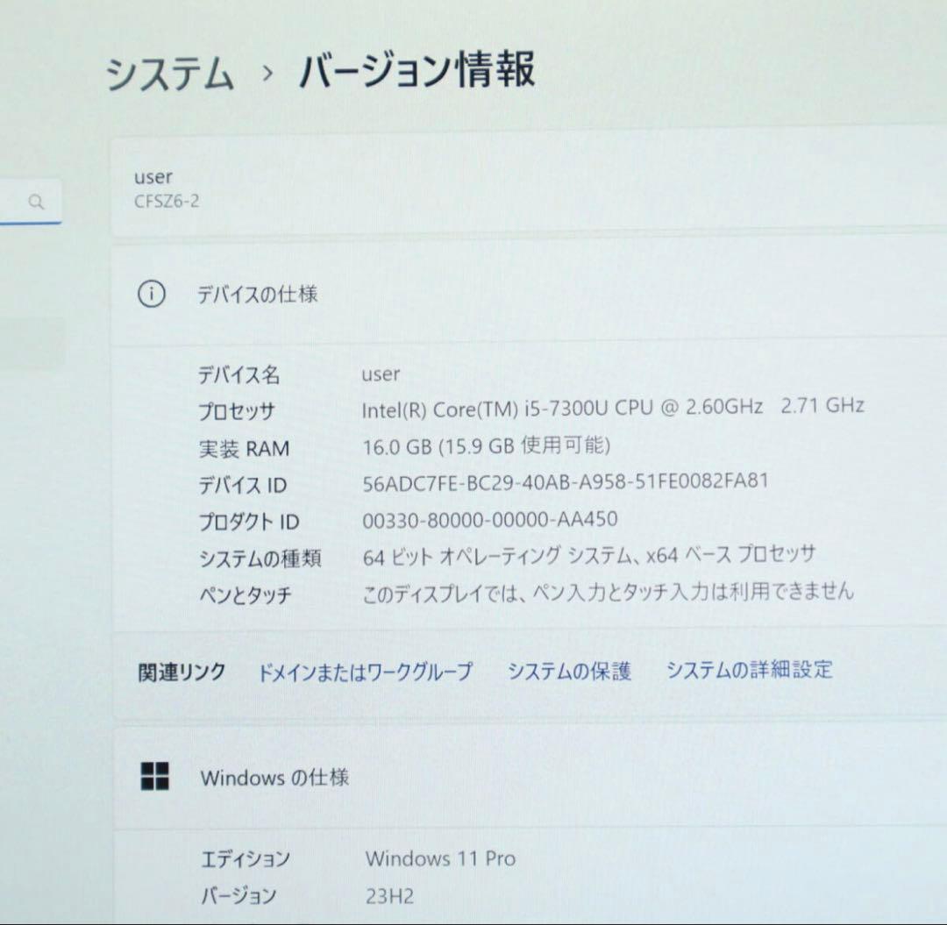Open system search by clicking the magnifying glass
947x925 pixels.
click(37, 202)
